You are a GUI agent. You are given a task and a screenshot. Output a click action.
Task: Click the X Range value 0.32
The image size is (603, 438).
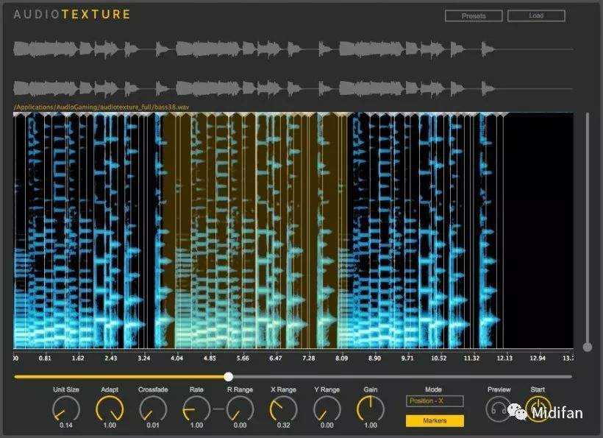pyautogui.click(x=283, y=425)
